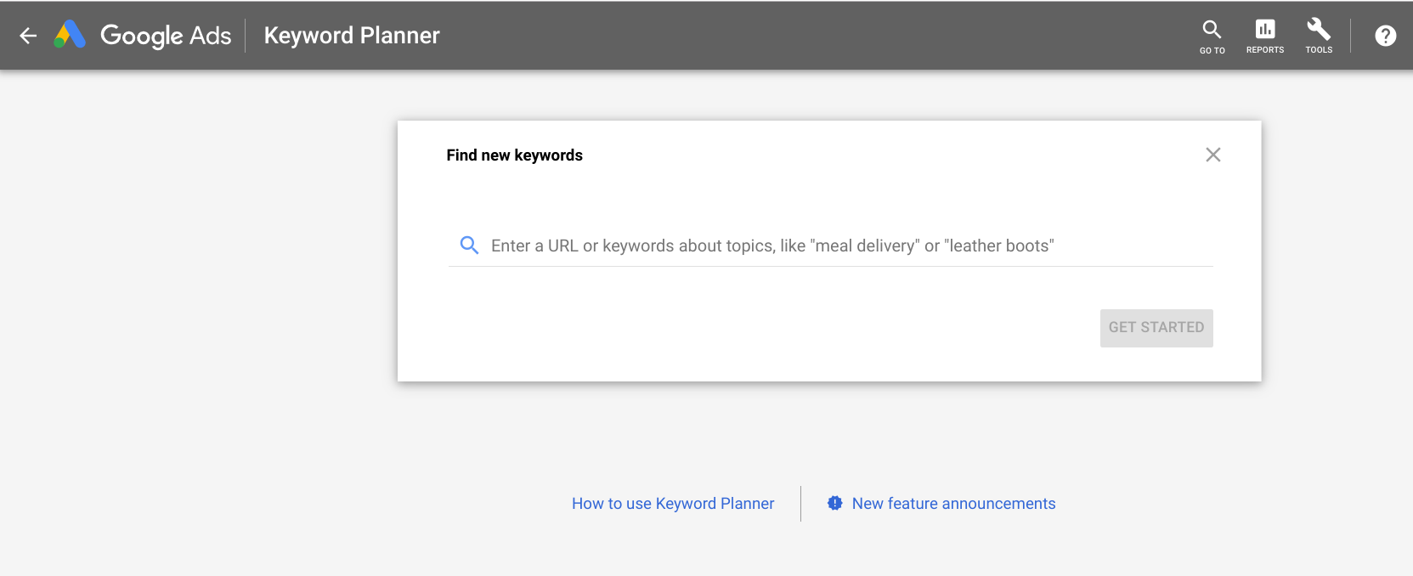Open the Google Ads logo home
This screenshot has width=1413, height=576.
[70, 35]
